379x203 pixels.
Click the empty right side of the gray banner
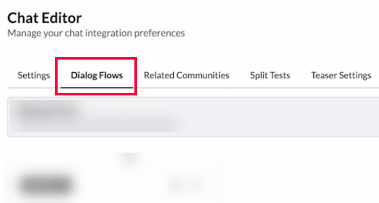pyautogui.click(x=303, y=117)
